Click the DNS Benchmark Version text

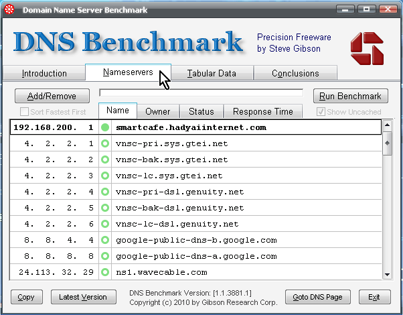[x=190, y=293]
